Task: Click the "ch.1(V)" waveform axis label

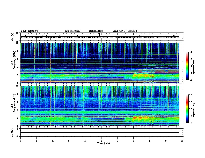Action: tap(12, 37)
